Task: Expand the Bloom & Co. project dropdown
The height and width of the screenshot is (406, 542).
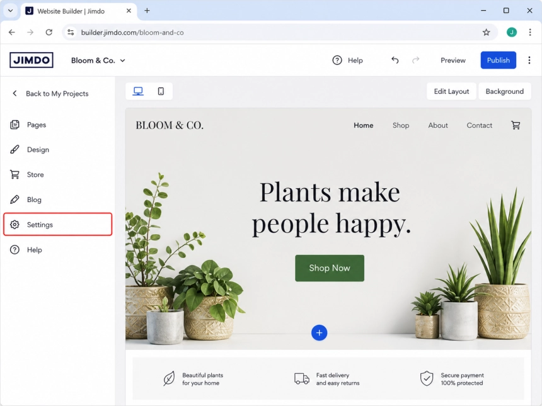Action: tap(98, 60)
